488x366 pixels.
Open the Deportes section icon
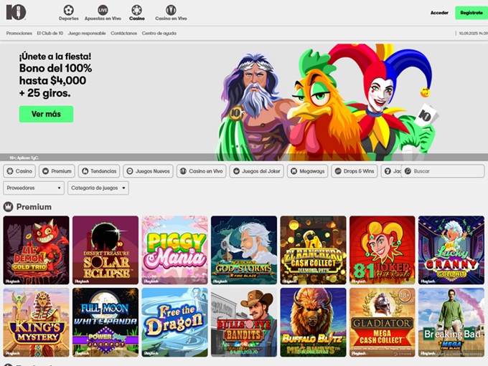69,10
